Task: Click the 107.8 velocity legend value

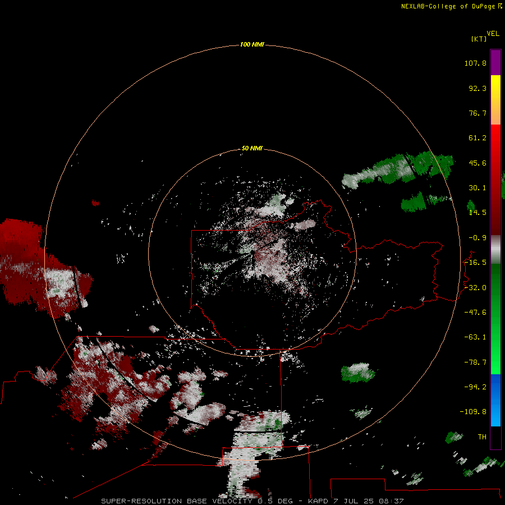Action: coord(475,63)
